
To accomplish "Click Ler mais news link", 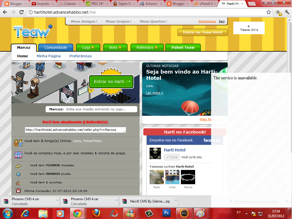I will click(155, 93).
